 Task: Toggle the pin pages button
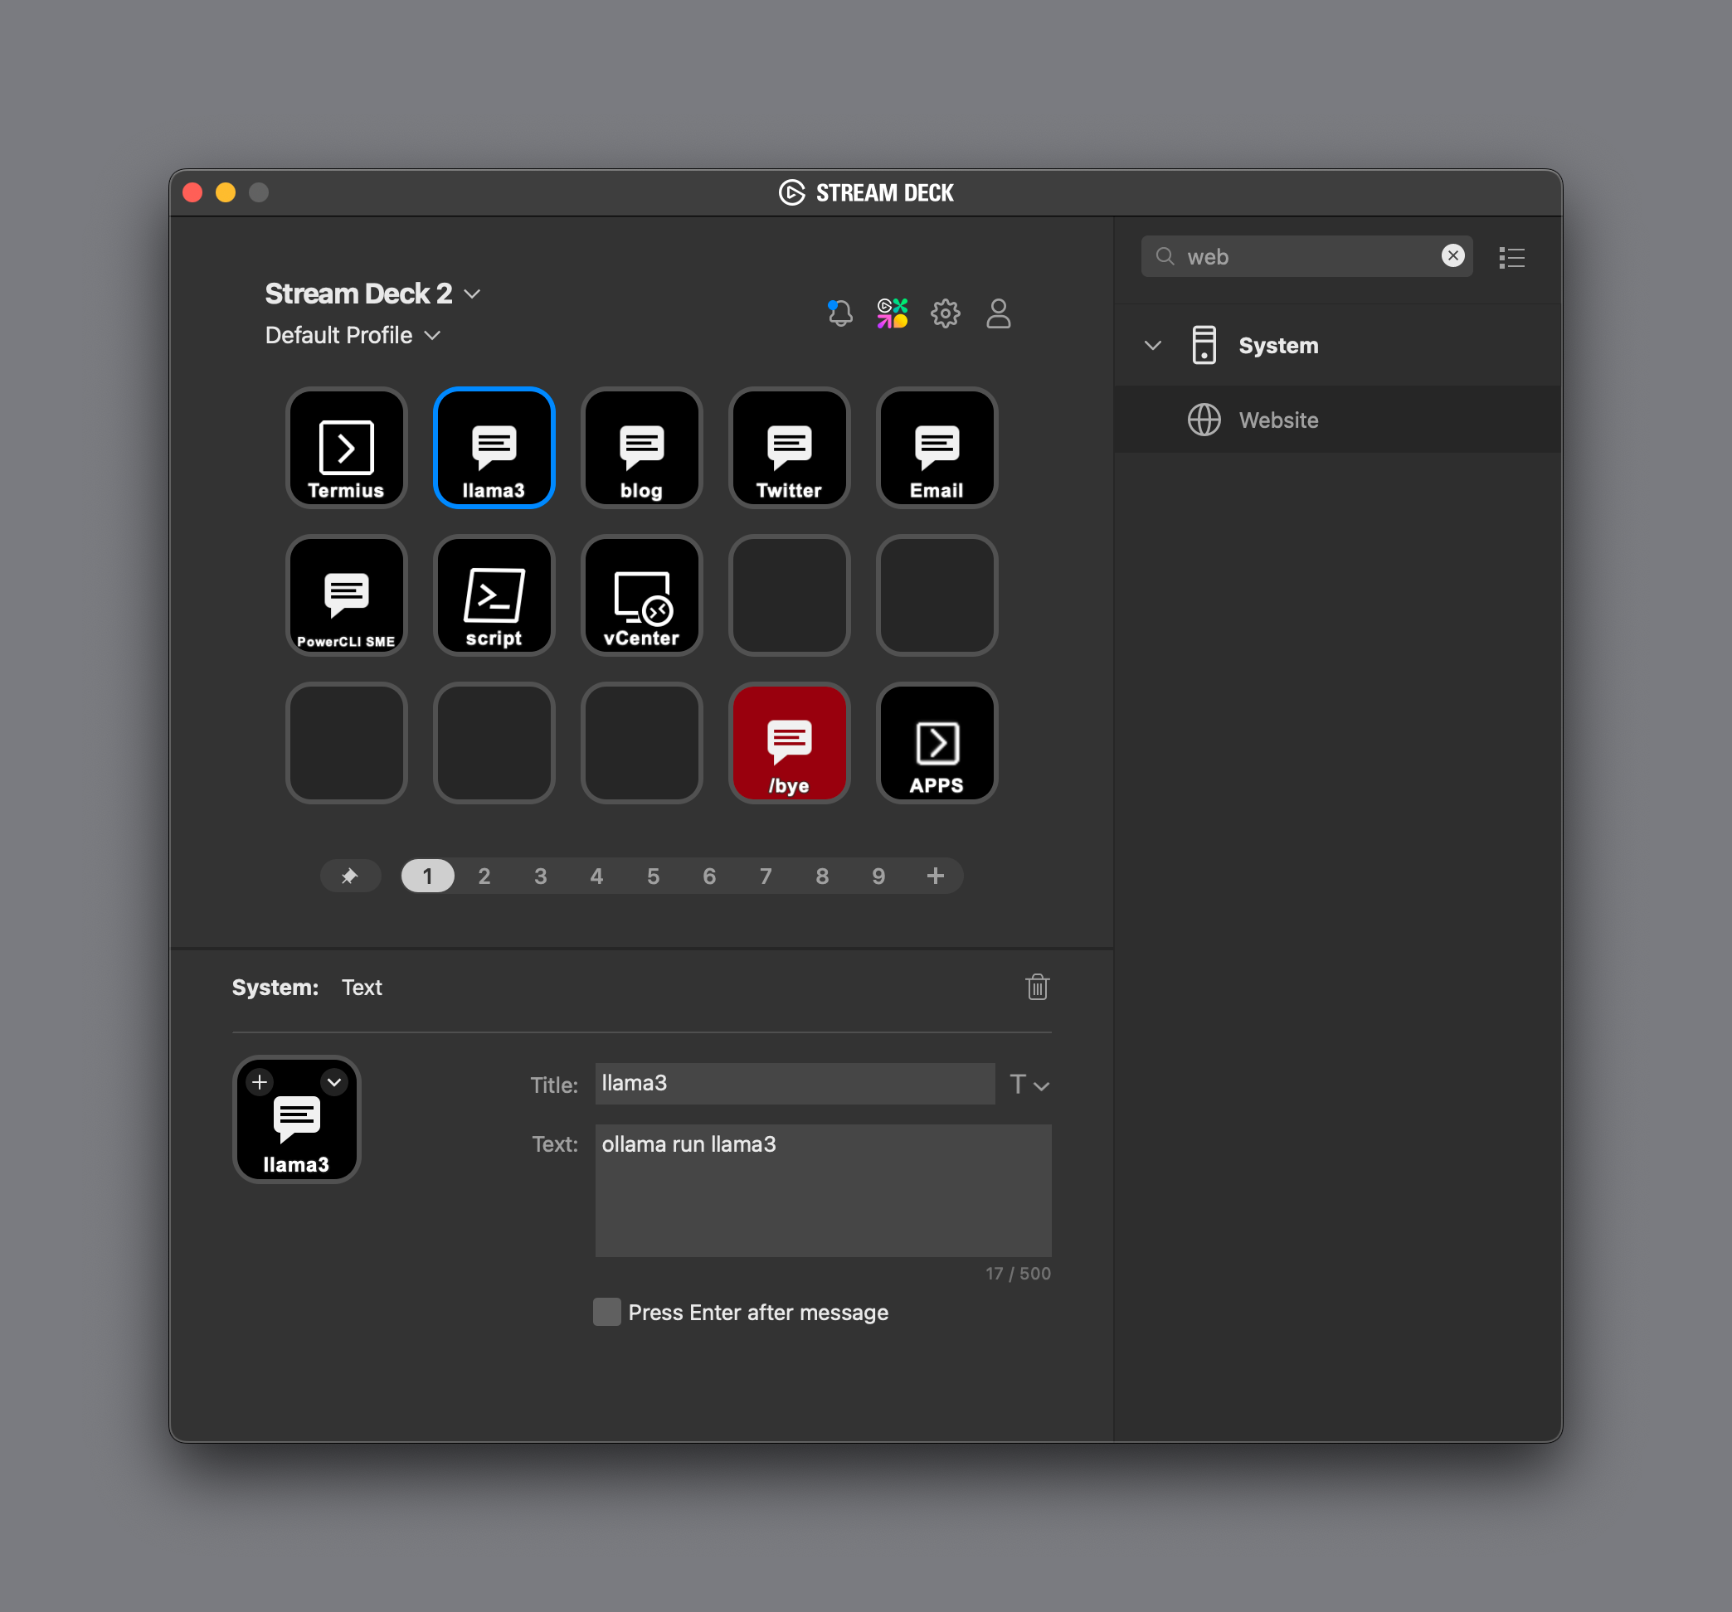coord(350,876)
